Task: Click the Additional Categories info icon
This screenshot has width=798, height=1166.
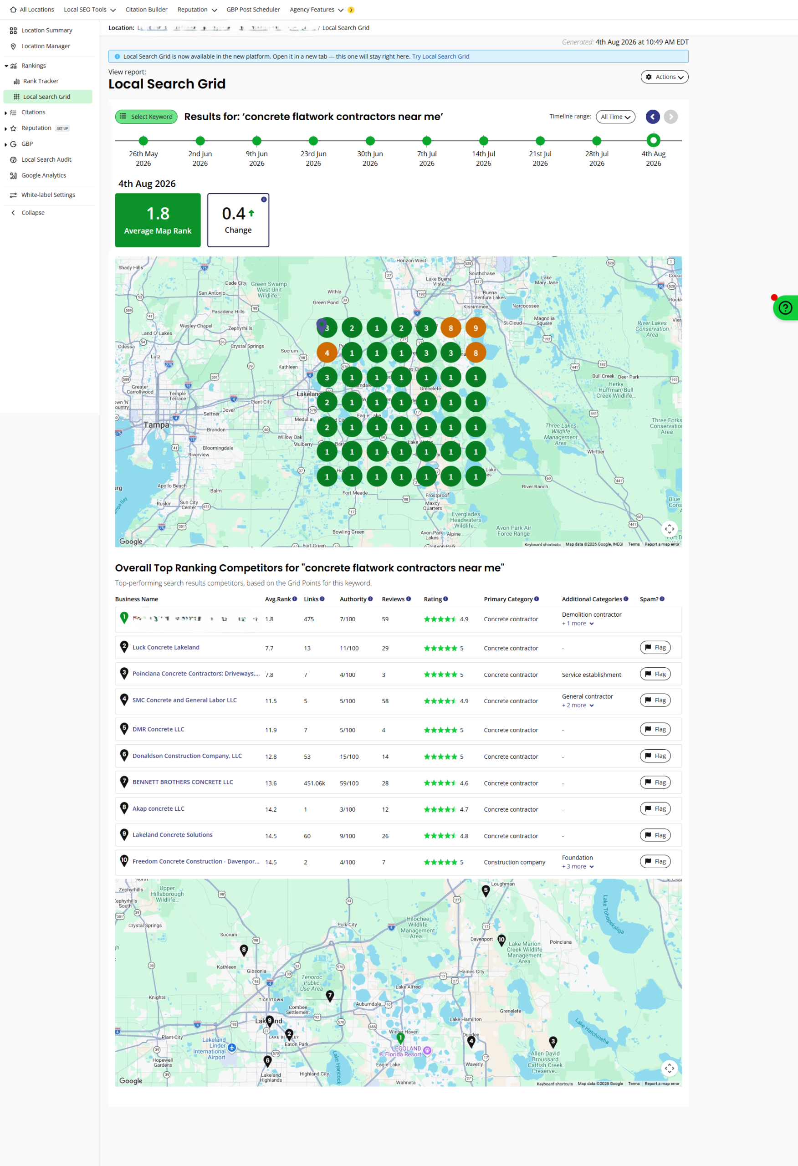Action: tap(626, 598)
